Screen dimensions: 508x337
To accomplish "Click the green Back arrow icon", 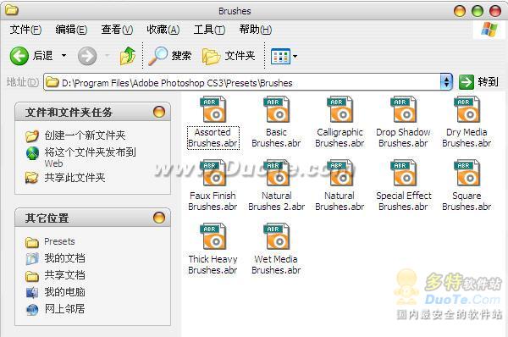I will (x=19, y=56).
